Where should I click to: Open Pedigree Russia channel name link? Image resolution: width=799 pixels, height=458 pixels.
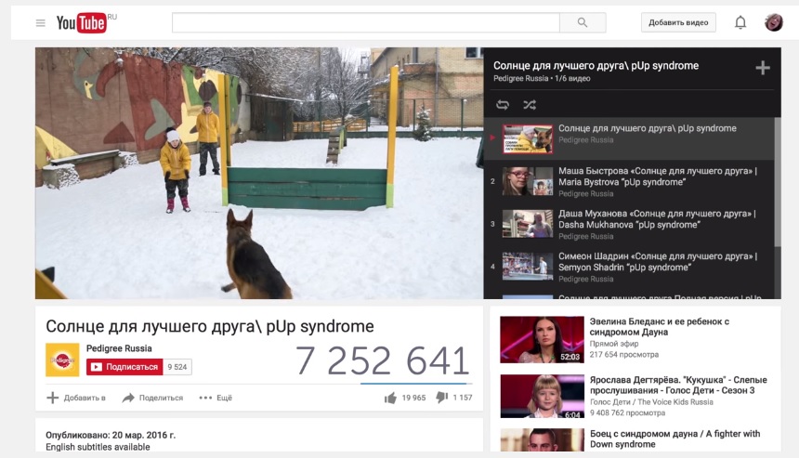(x=119, y=348)
